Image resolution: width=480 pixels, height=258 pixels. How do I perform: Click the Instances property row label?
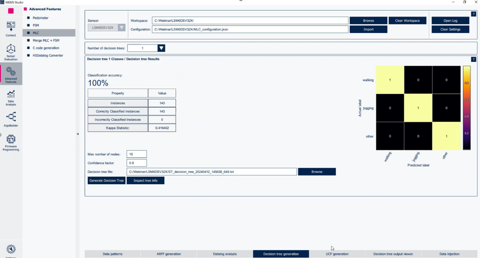click(118, 103)
